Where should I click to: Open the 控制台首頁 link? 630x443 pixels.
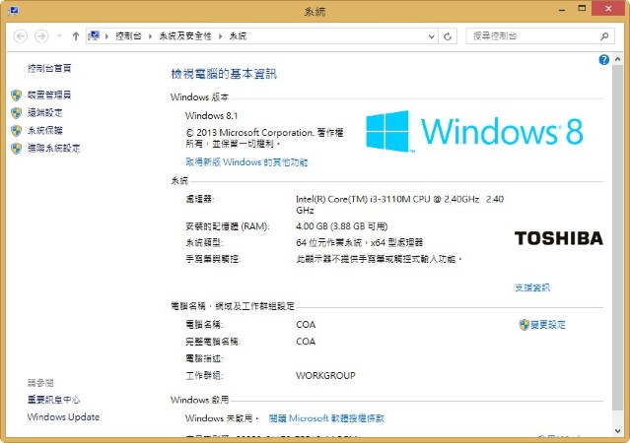pyautogui.click(x=49, y=68)
